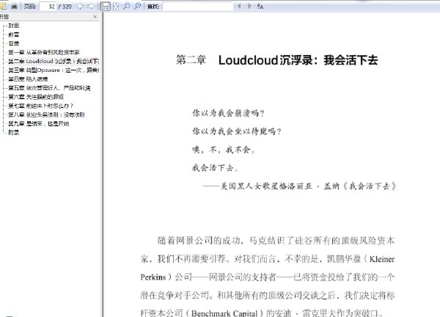Viewport: 440px width, 317px height.
Task: Click the quote line 我会活下去。
Action: click(x=215, y=168)
